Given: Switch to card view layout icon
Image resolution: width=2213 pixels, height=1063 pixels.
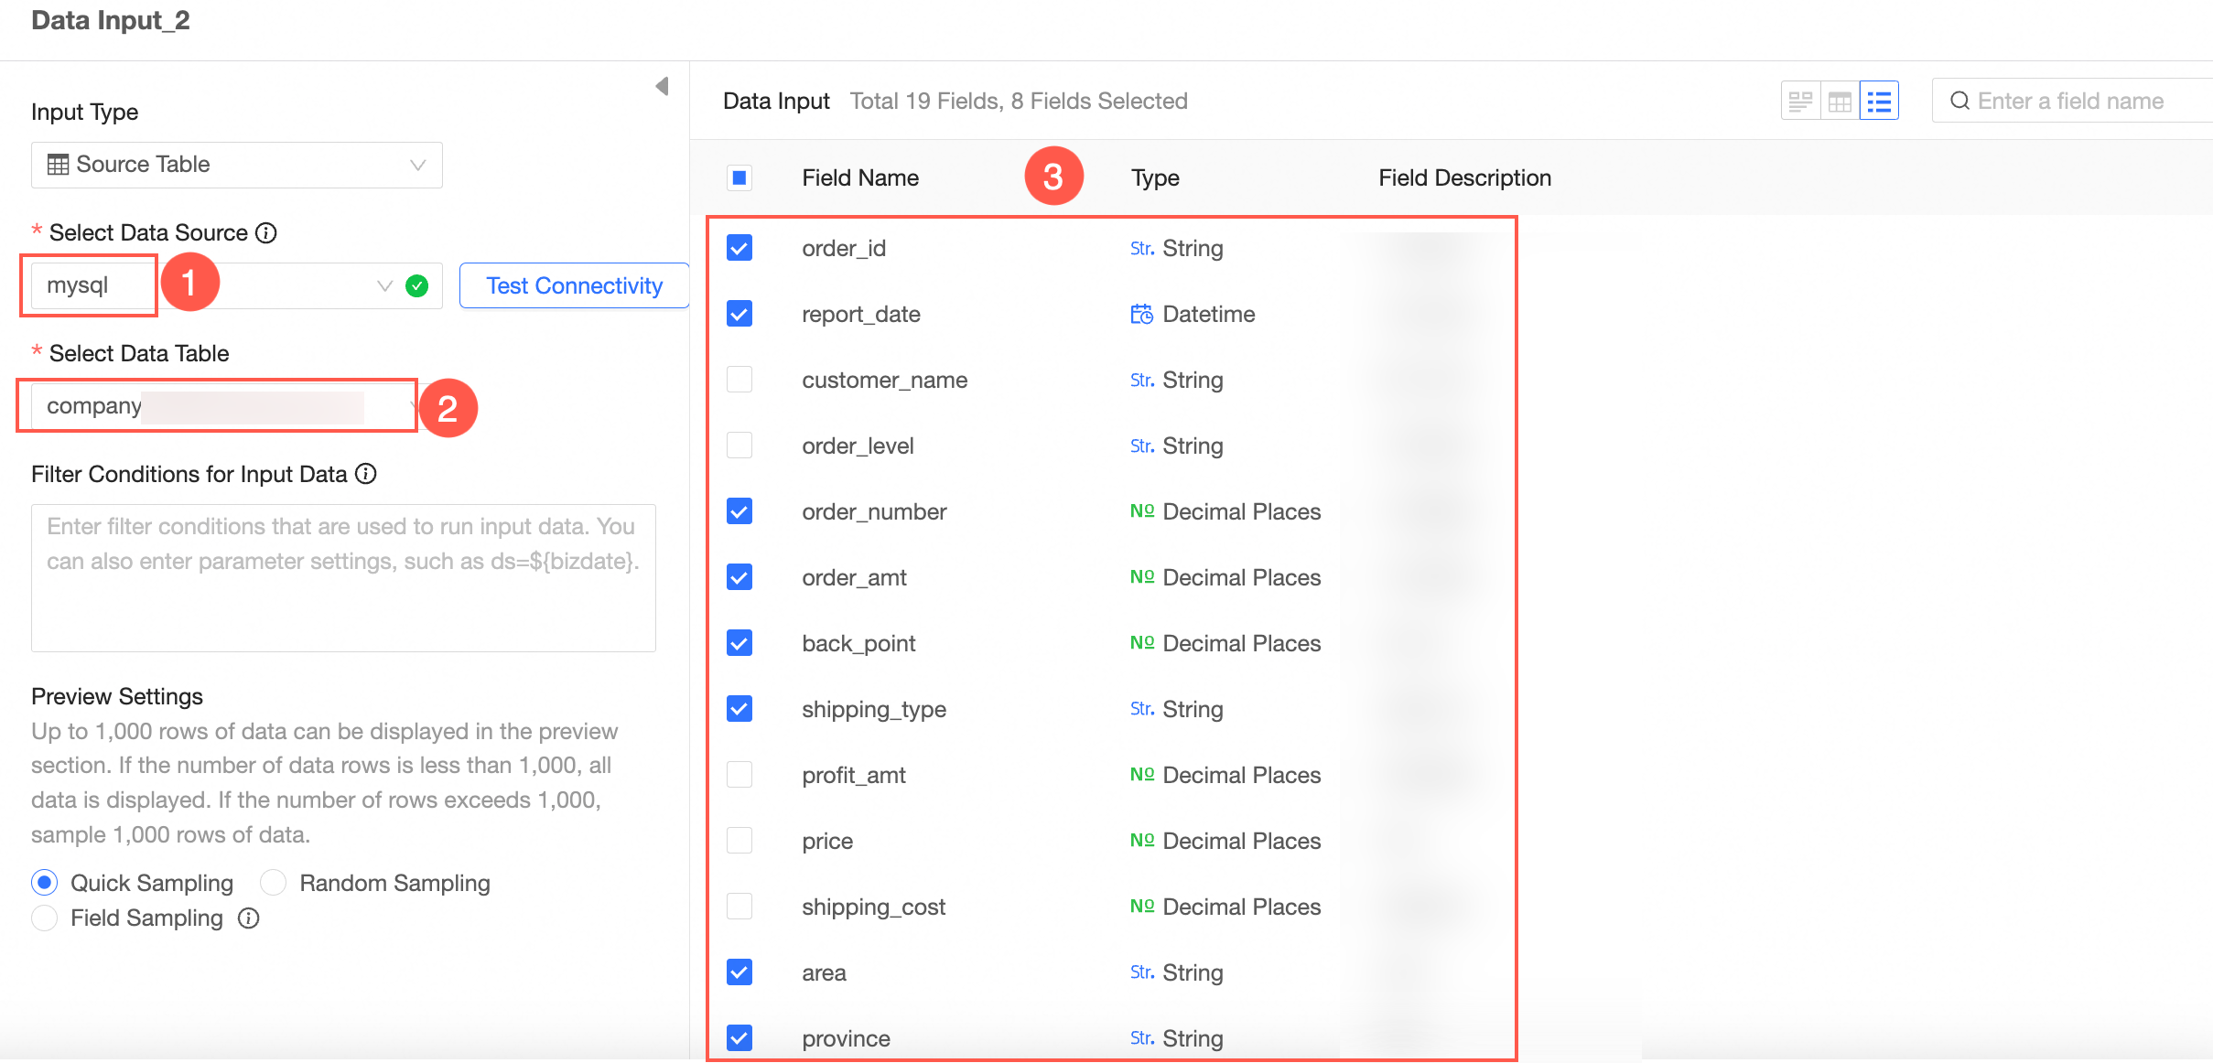Looking at the screenshot, I should pyautogui.click(x=1799, y=101).
